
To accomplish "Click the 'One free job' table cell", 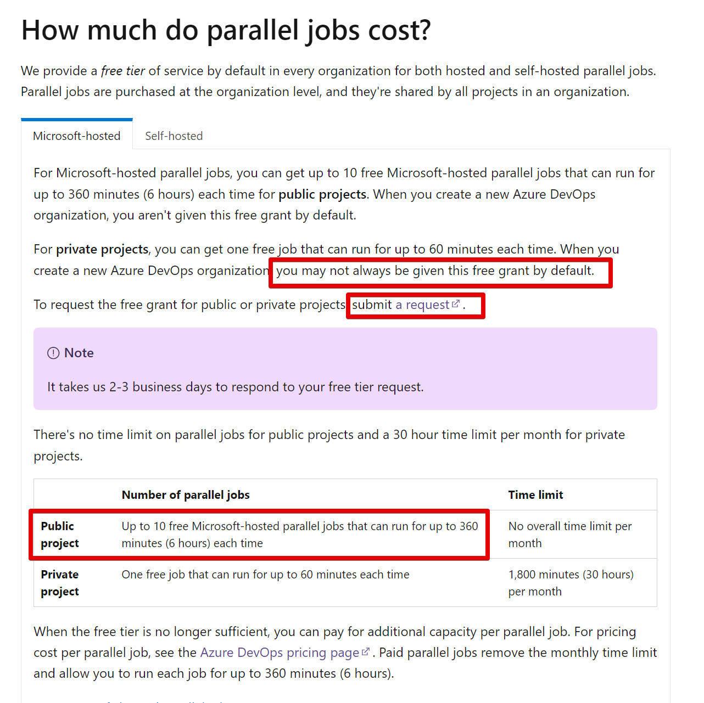I will [x=265, y=575].
